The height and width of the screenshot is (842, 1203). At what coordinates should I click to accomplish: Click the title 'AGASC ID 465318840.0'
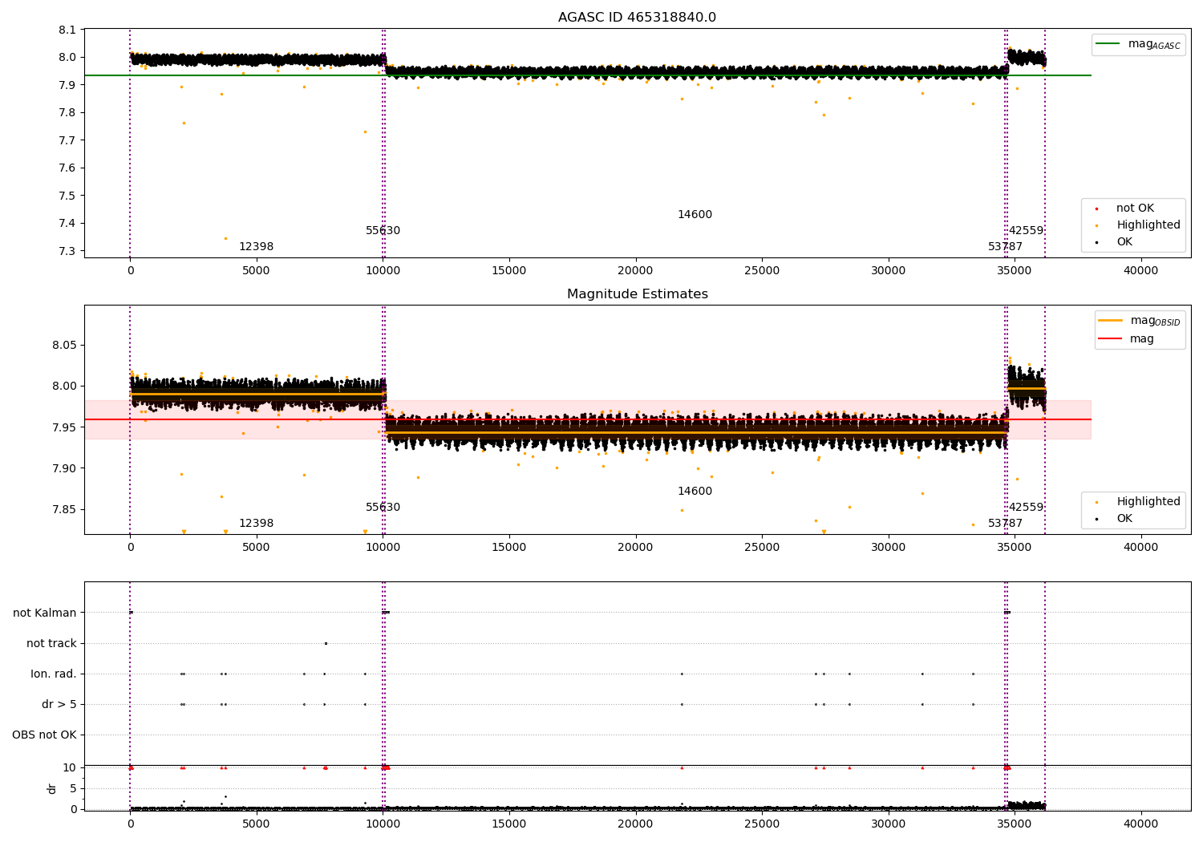click(637, 18)
